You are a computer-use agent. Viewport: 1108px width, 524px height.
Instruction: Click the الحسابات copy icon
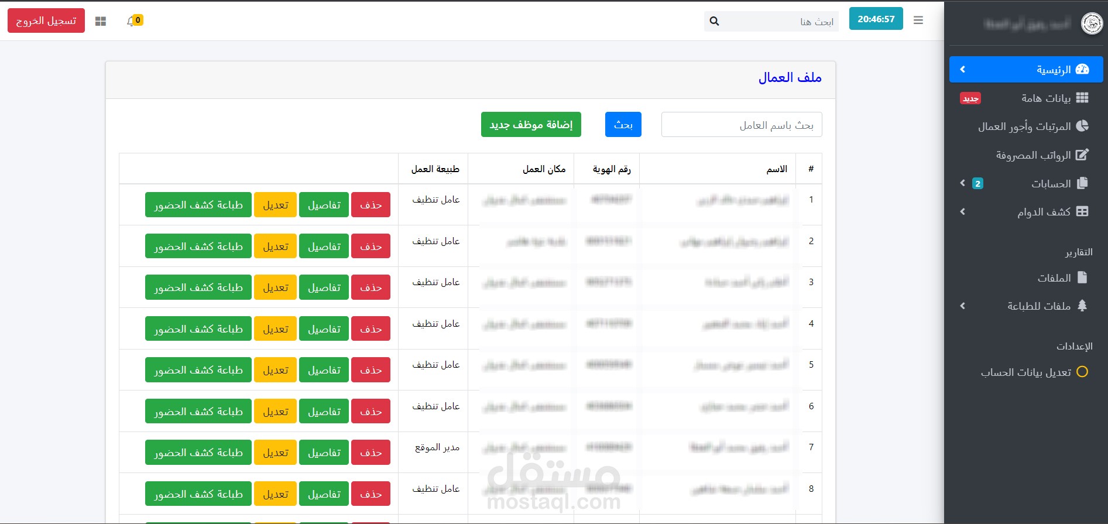(1082, 183)
